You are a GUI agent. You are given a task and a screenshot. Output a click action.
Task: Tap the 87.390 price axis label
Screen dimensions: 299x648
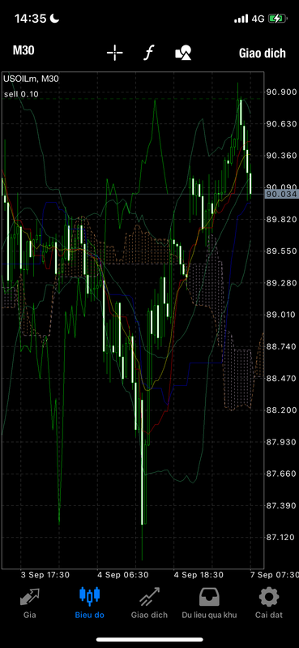pyautogui.click(x=282, y=505)
